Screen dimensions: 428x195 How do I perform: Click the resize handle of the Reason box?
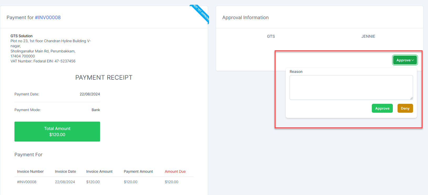(x=411, y=98)
